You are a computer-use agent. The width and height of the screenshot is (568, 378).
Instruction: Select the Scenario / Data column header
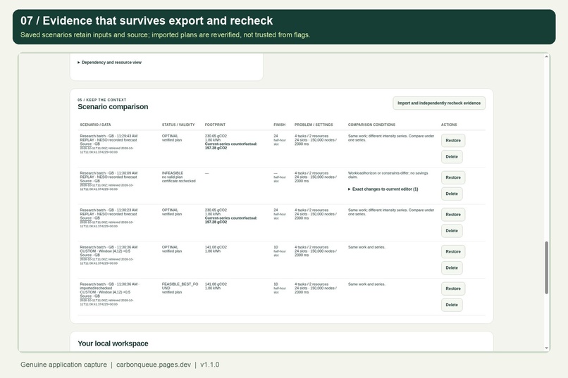(x=95, y=125)
